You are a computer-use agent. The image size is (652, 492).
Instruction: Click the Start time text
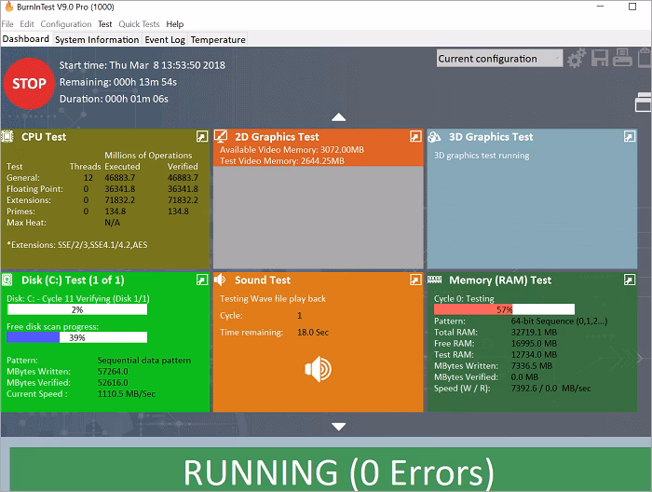[143, 65]
